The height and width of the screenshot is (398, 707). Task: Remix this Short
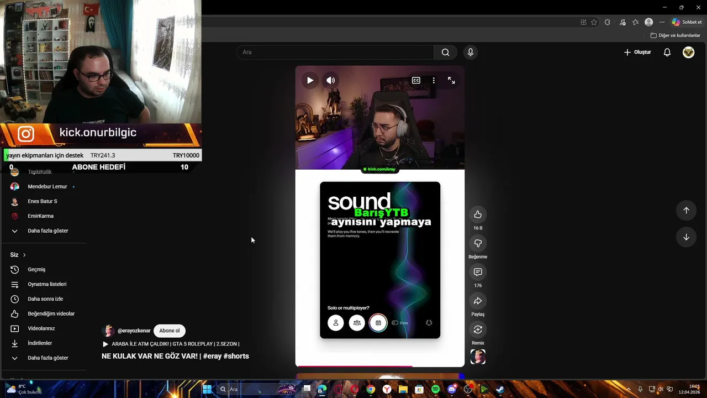point(478,329)
